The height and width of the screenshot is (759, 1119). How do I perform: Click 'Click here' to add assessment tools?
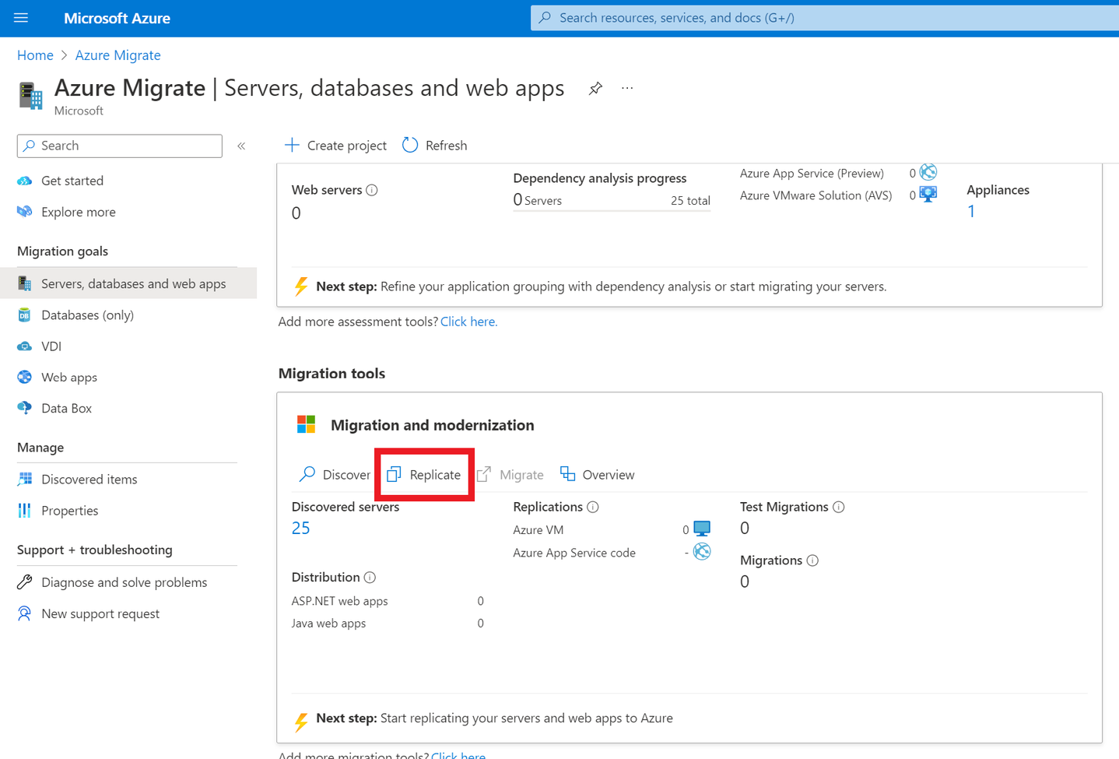pos(468,322)
